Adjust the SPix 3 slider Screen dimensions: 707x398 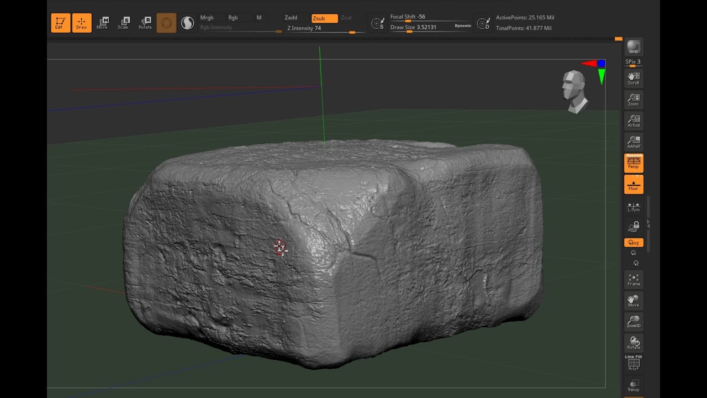[x=634, y=62]
